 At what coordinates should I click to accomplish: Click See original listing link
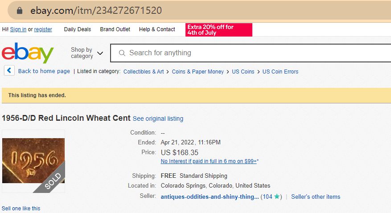[158, 119]
